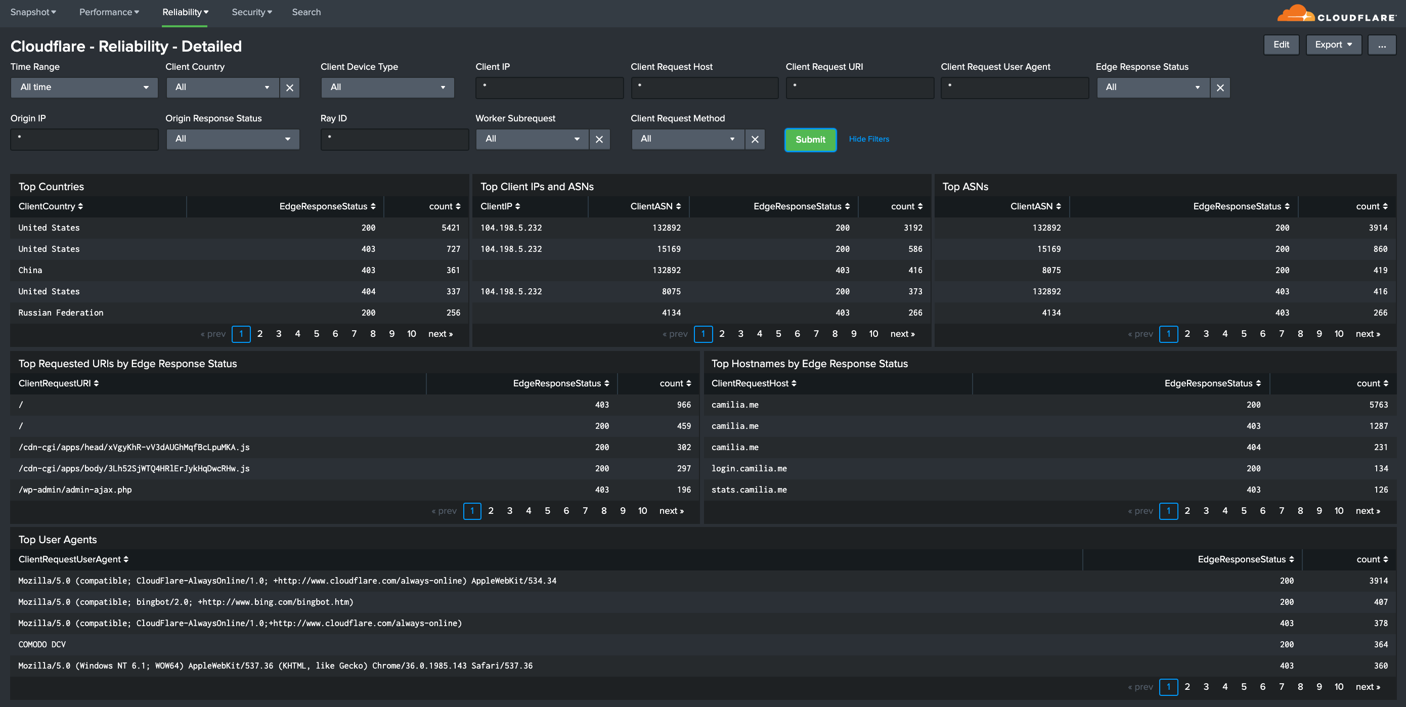Click the more options ellipsis icon
1406x707 pixels.
click(x=1381, y=44)
